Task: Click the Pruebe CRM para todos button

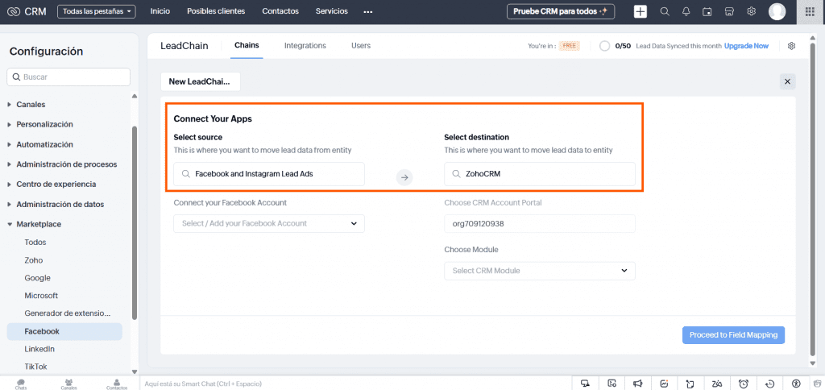Action: point(561,11)
